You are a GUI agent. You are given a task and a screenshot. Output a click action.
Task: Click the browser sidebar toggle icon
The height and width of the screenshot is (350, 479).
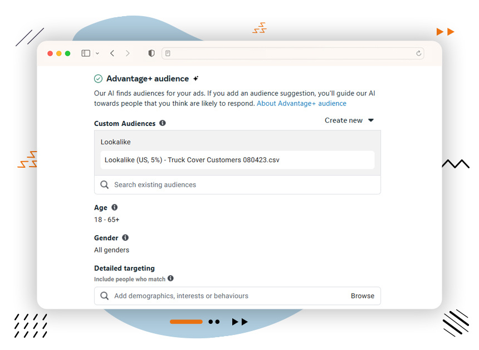pyautogui.click(x=86, y=54)
